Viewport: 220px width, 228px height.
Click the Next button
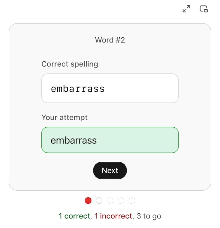click(110, 170)
